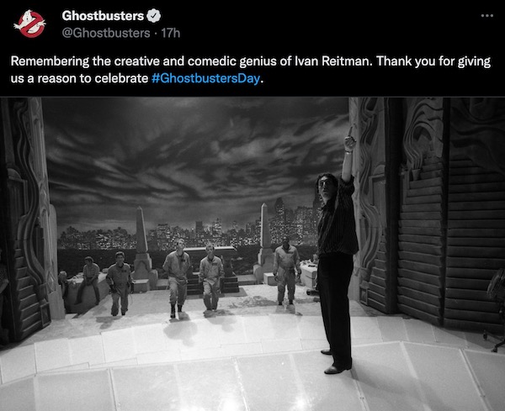
Task: Click the person sitting on the ledge
Action: coord(89,279)
